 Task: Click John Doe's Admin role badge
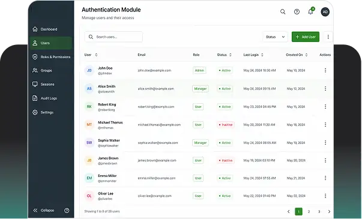199,70
